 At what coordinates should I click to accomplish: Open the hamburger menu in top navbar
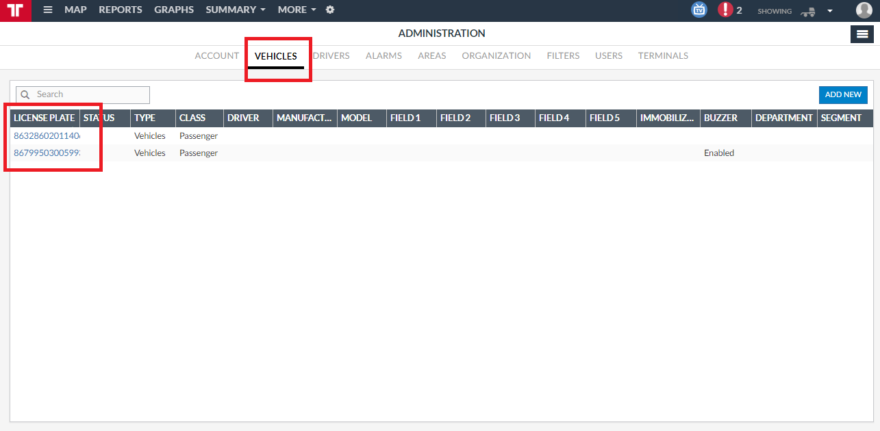point(48,10)
